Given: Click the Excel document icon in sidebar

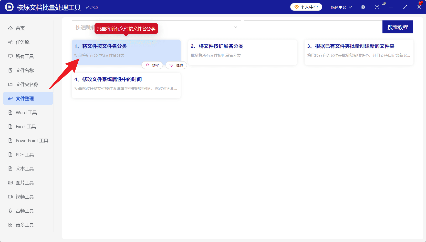Looking at the screenshot, I should point(10,127).
